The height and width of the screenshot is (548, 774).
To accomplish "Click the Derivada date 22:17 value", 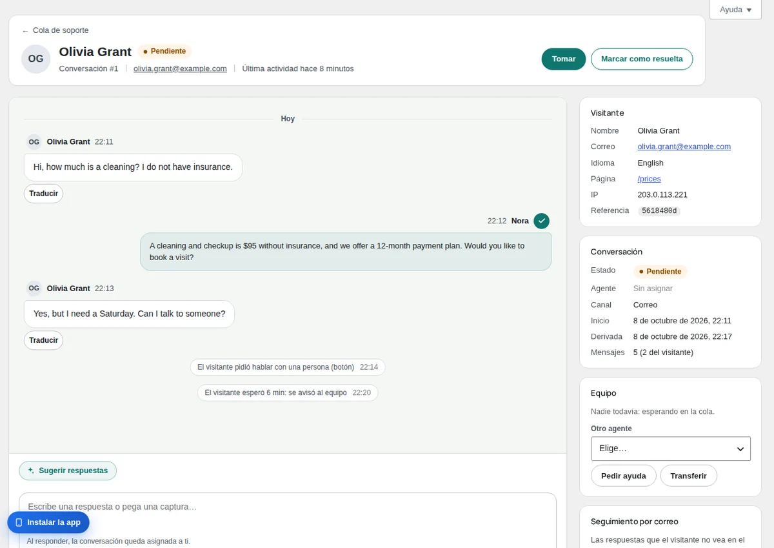I will click(x=682, y=336).
